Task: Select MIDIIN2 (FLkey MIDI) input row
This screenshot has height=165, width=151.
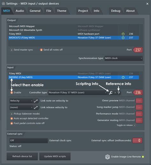Action: [x=74, y=77]
